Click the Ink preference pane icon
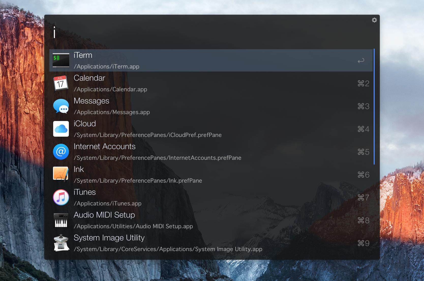This screenshot has width=424, height=281. [x=61, y=174]
